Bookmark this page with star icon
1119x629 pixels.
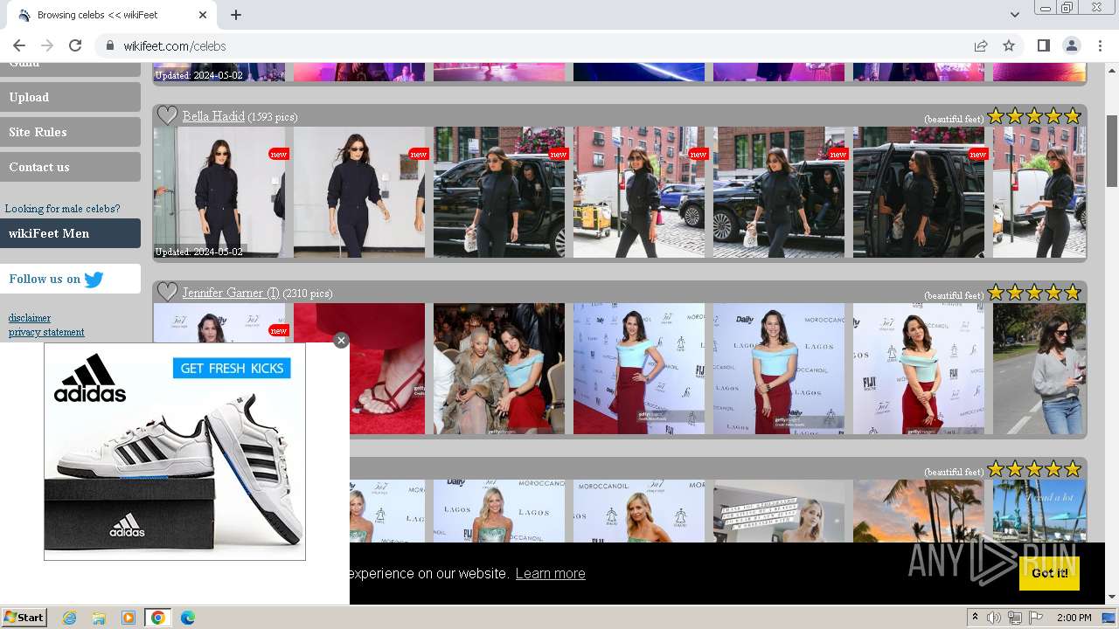point(1009,45)
